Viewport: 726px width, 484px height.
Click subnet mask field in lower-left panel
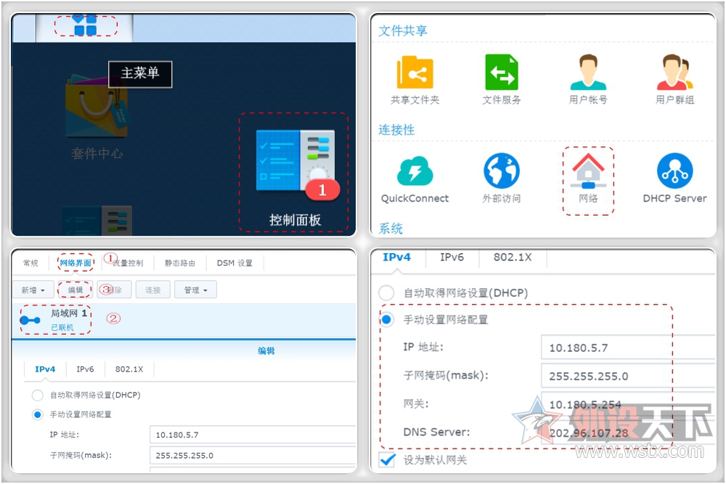[253, 455]
